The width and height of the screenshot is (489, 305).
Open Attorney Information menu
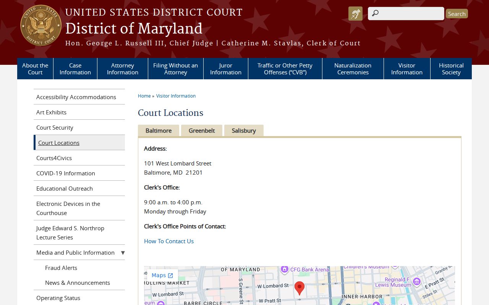click(123, 69)
